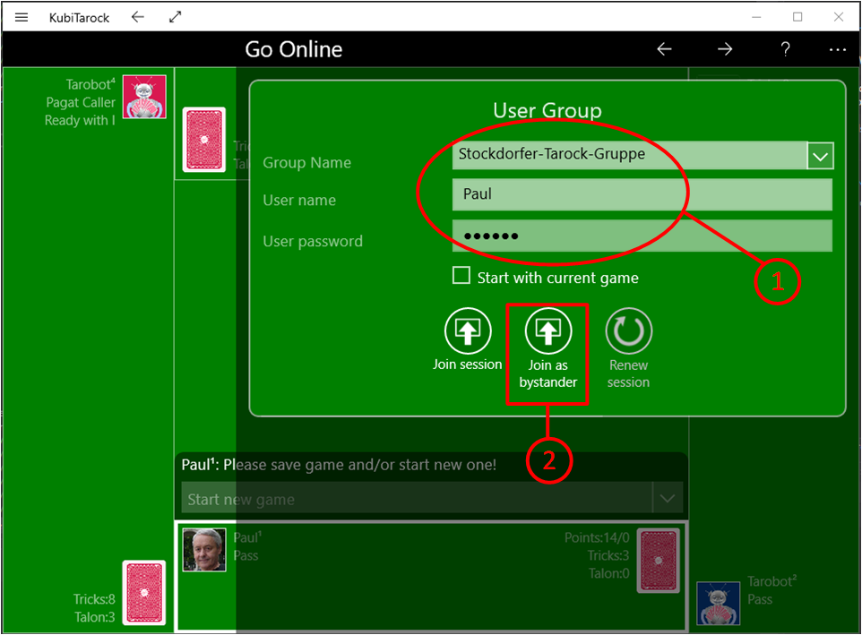862x635 pixels.
Task: Click the Tarobot 2 avatar at bottom right
Action: (719, 604)
